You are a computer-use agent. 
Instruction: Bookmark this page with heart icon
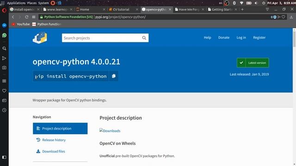[283, 17]
